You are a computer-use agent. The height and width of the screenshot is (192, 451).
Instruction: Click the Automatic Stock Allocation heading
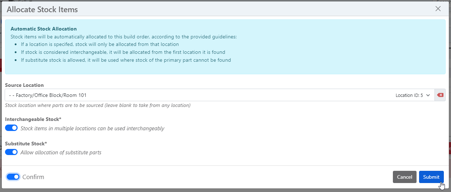(x=44, y=29)
